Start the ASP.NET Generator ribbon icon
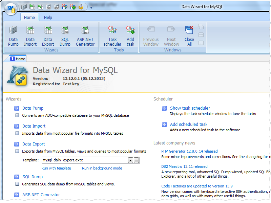Screen dimensions: 271x203 coord(85,36)
